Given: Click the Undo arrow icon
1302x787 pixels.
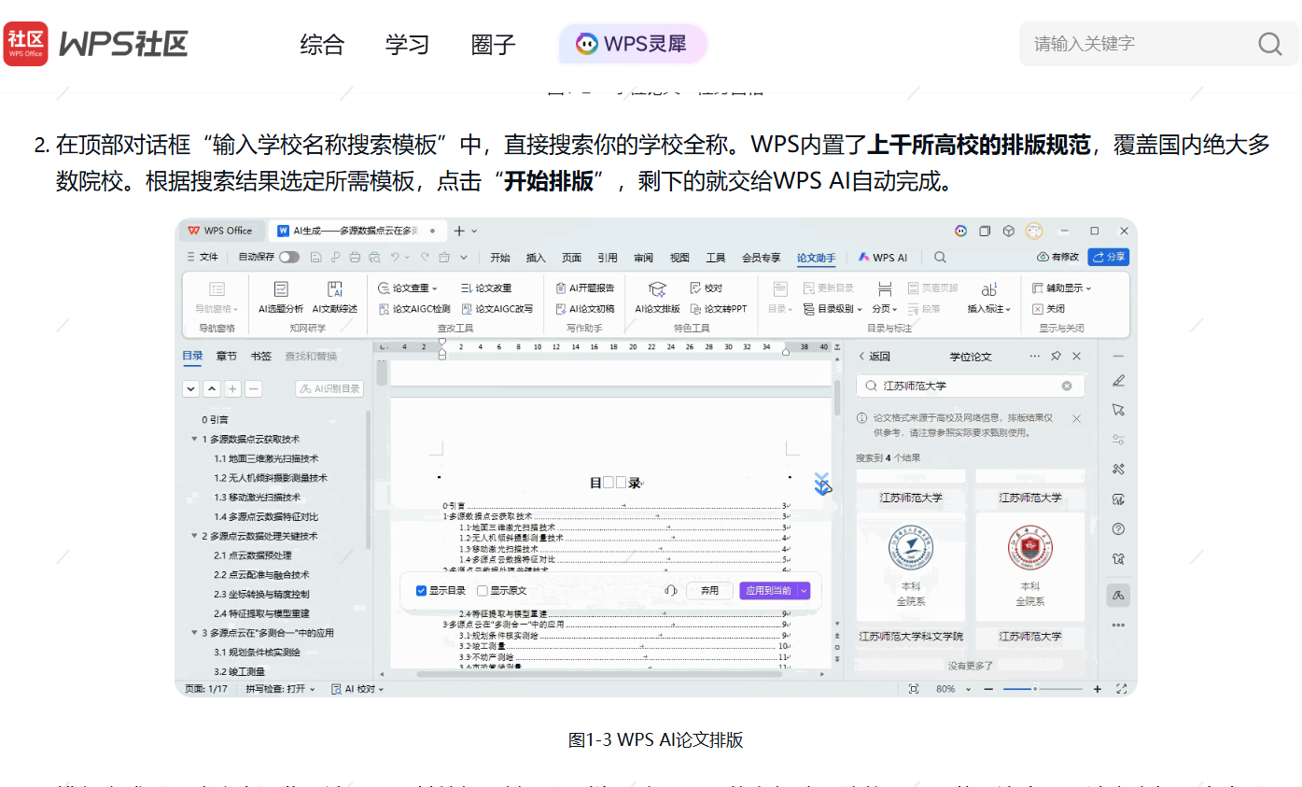Looking at the screenshot, I should 395,257.
